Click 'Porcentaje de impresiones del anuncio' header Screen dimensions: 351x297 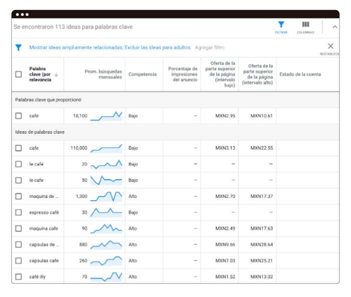[x=183, y=74]
